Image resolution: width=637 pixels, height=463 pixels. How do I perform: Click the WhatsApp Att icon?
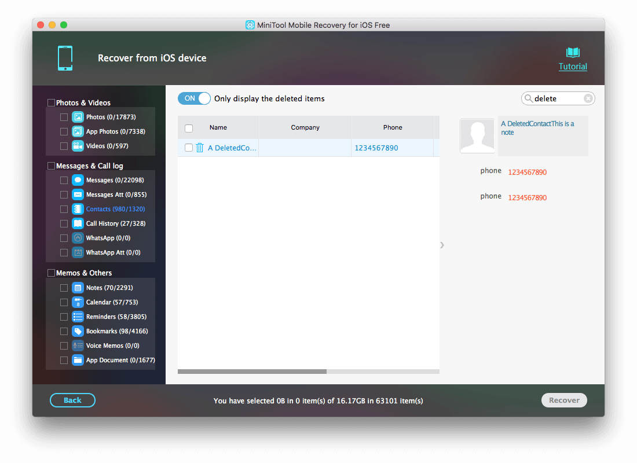pos(78,252)
